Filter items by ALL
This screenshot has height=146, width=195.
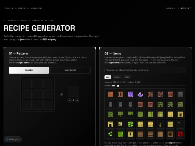point(108,77)
